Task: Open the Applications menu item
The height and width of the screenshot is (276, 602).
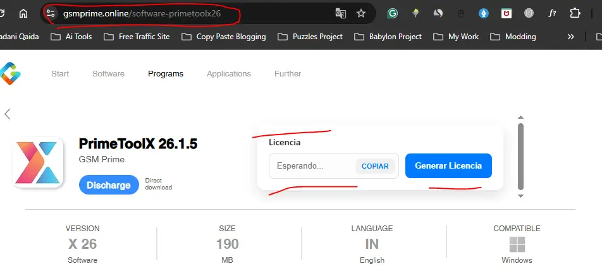Action: (229, 74)
